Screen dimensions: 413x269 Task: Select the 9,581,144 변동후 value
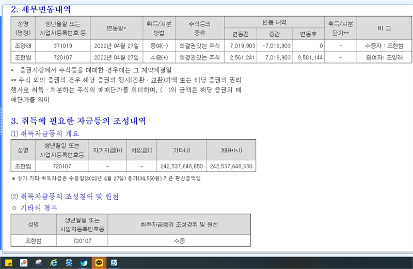(310, 57)
